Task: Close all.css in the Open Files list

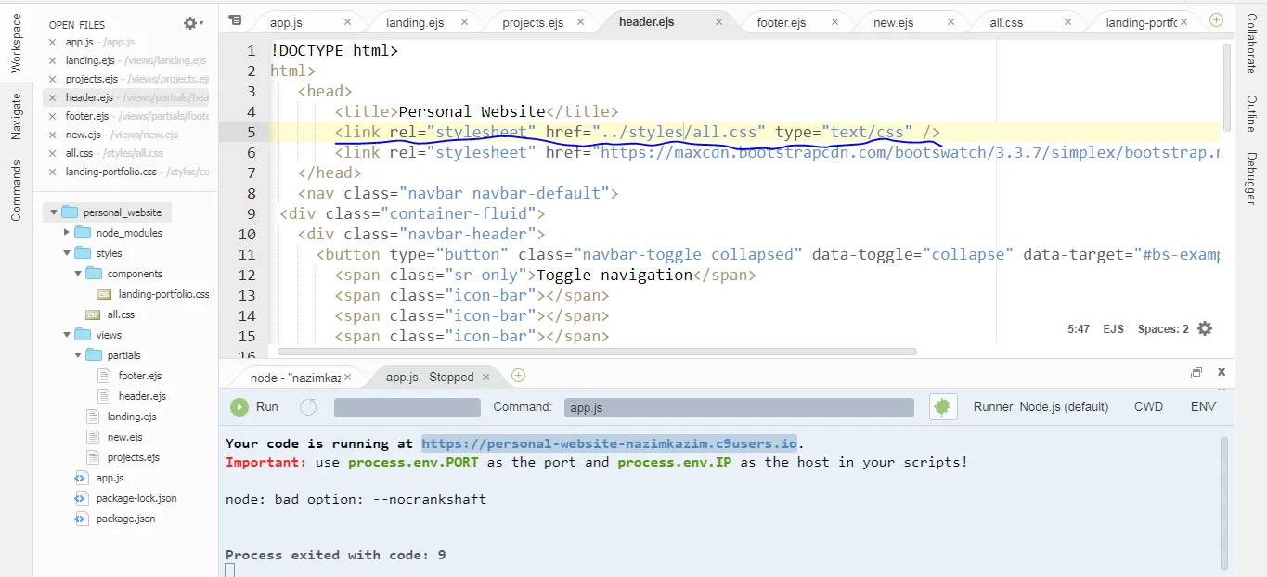Action: click(x=53, y=153)
